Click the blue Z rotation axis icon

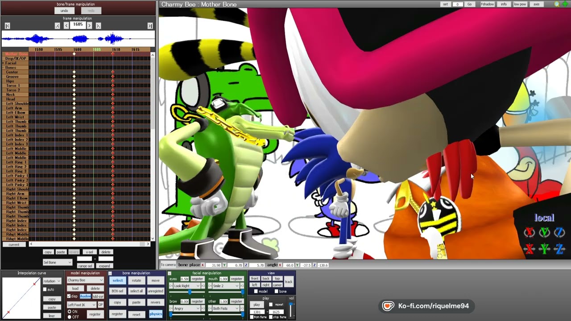click(559, 232)
